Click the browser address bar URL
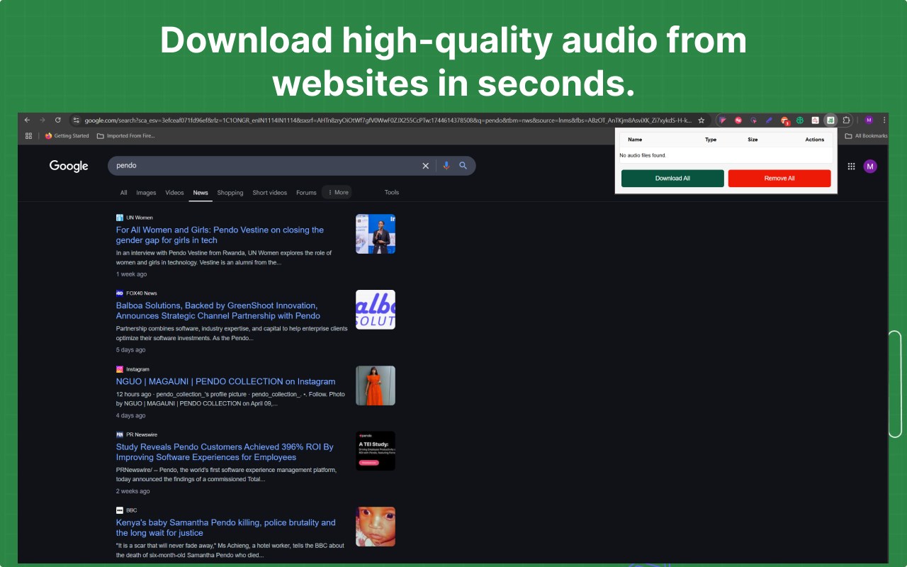The height and width of the screenshot is (567, 907). coord(388,120)
